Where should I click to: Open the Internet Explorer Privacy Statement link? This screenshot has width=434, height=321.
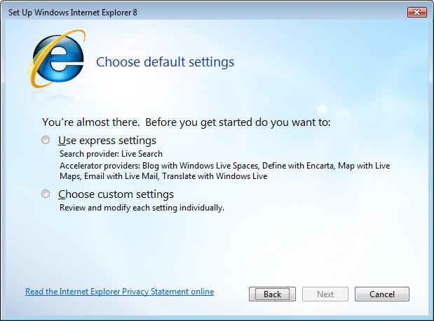click(119, 292)
